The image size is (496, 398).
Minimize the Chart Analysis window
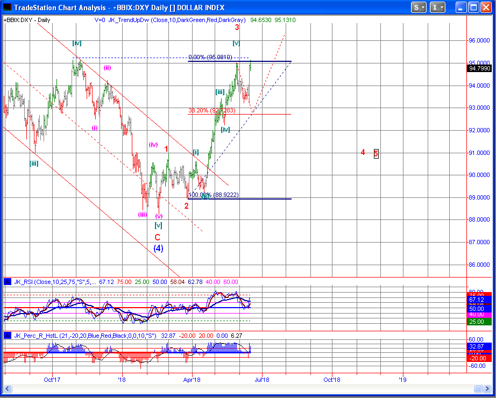460,8
